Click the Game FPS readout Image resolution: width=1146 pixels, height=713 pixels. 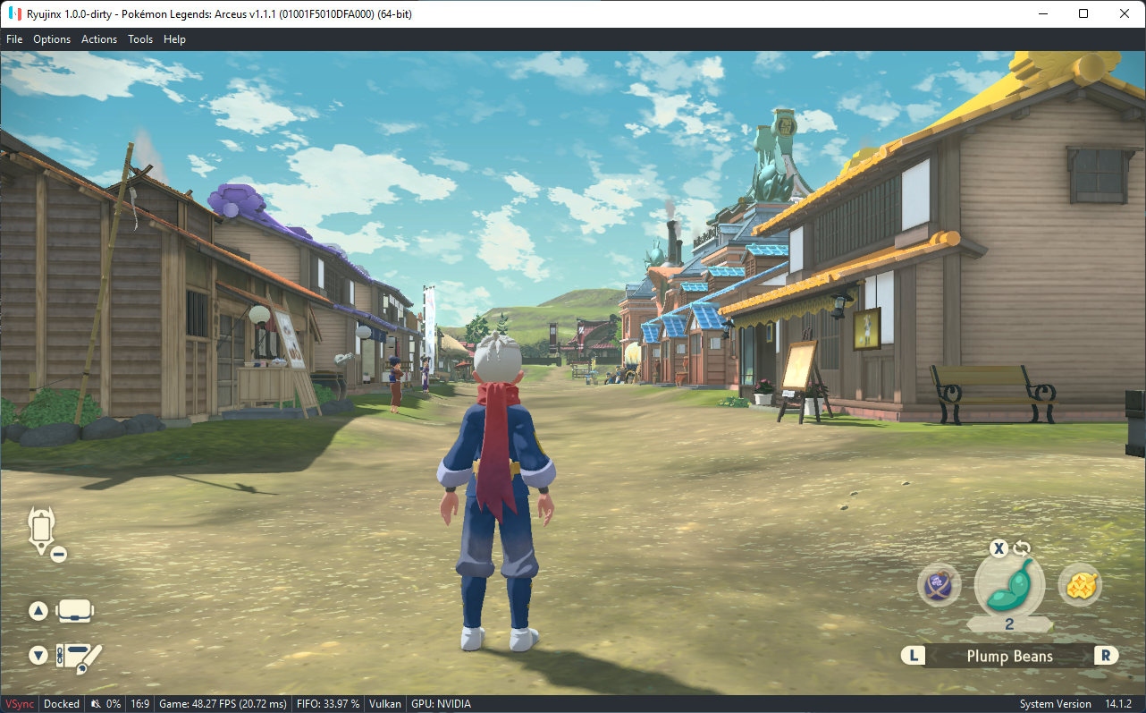pyautogui.click(x=223, y=704)
